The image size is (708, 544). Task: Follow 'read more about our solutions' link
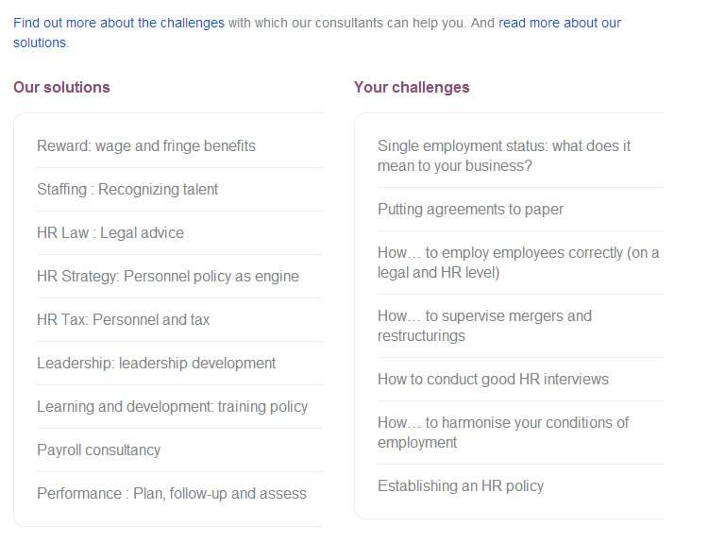(560, 23)
